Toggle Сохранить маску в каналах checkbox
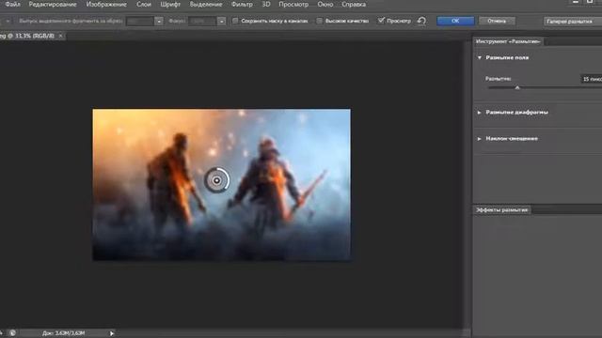This screenshot has height=338, width=602. (235, 21)
